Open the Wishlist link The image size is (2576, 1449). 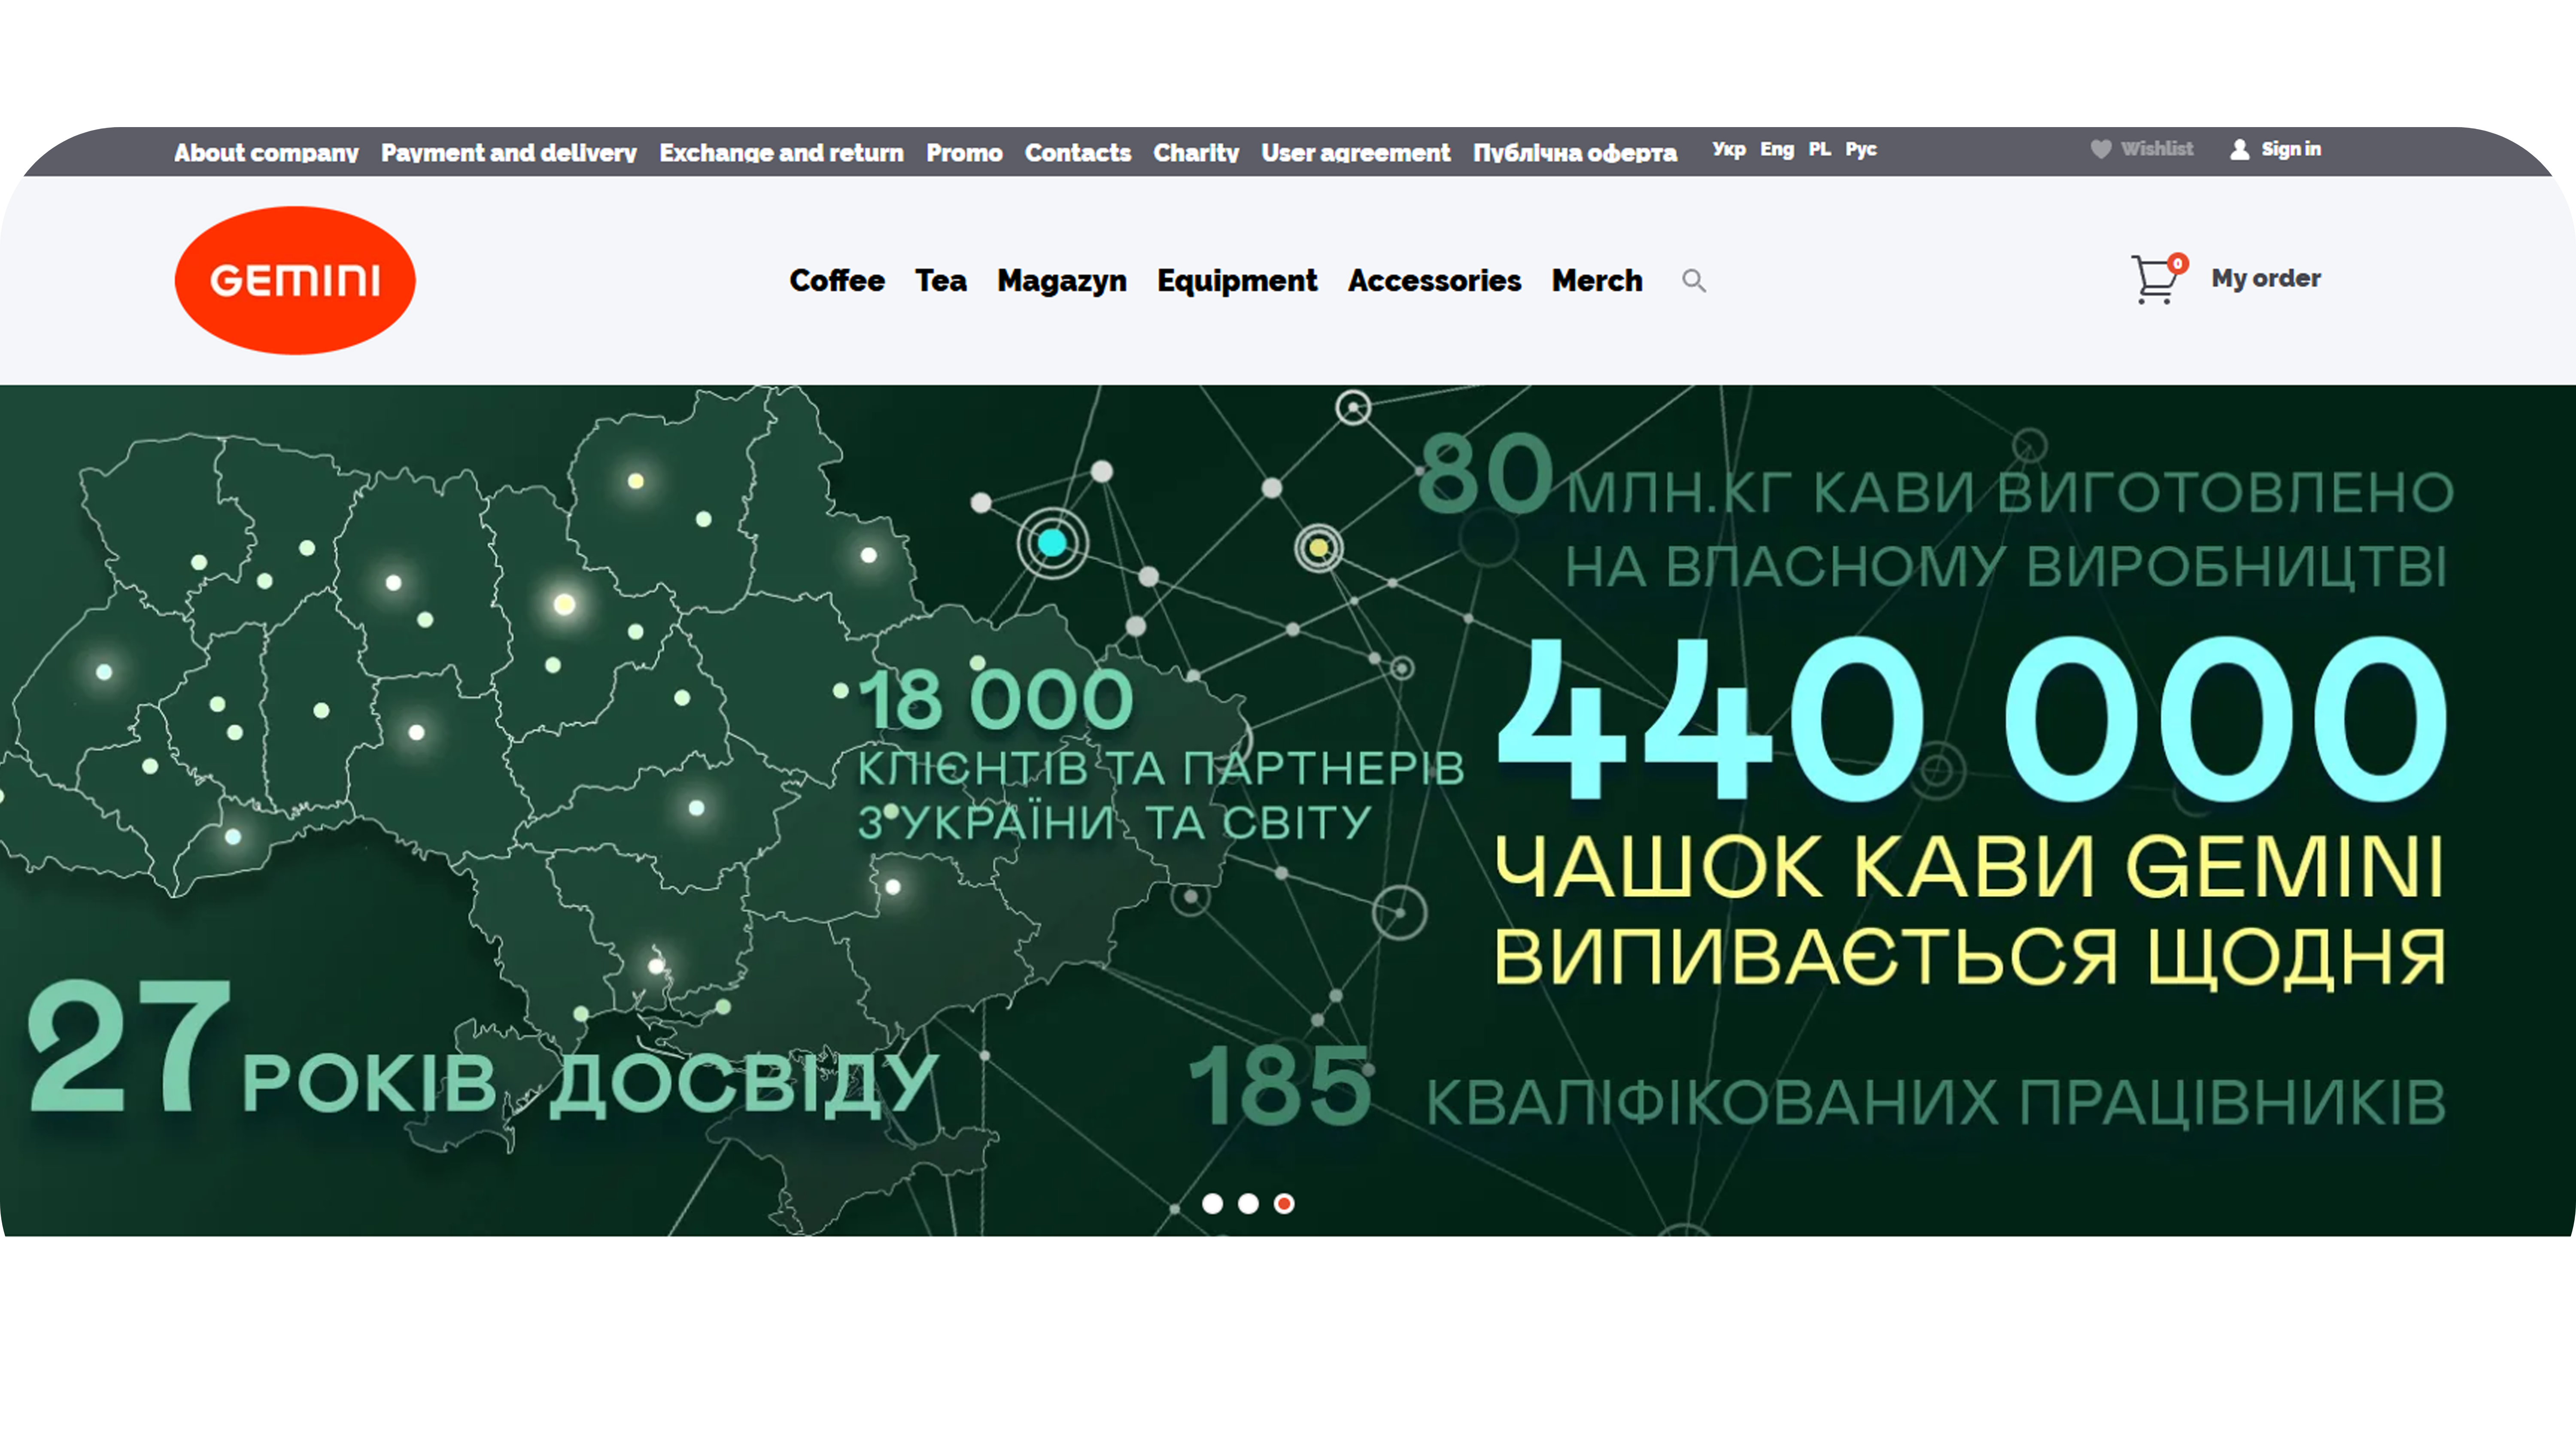click(x=2157, y=149)
